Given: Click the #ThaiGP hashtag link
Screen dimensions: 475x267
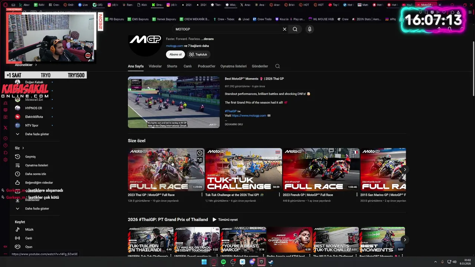Looking at the screenshot, I should [230, 111].
